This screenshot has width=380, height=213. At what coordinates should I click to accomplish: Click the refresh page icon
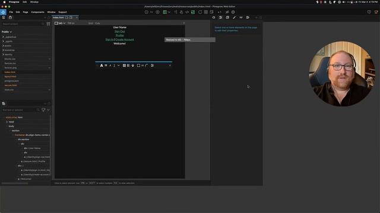(200, 12)
